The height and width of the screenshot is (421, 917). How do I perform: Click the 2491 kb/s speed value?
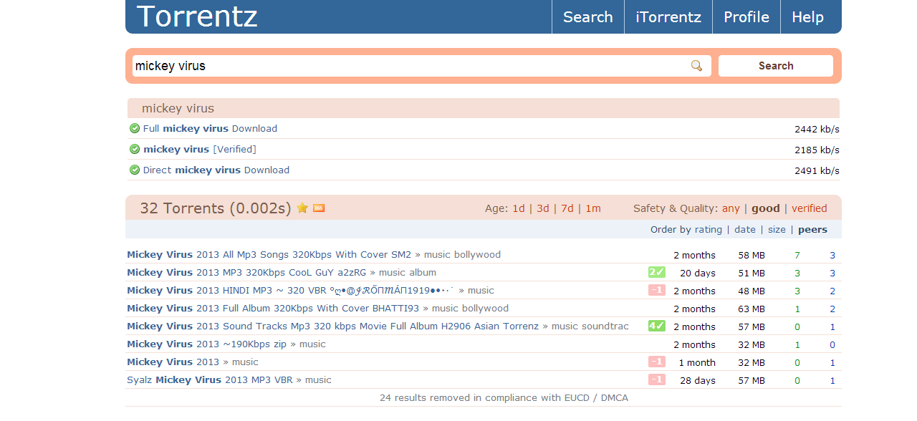coord(817,170)
